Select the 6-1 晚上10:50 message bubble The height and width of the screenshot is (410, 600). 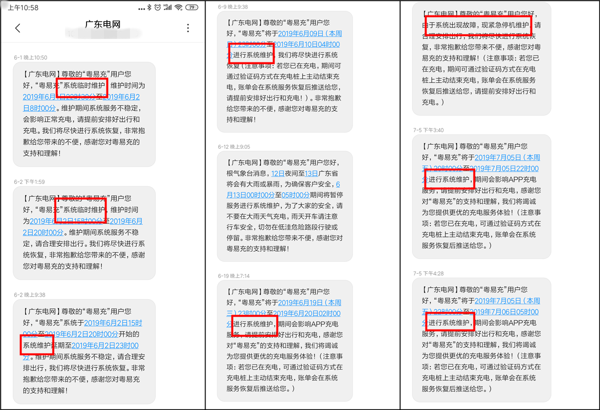pos(84,114)
